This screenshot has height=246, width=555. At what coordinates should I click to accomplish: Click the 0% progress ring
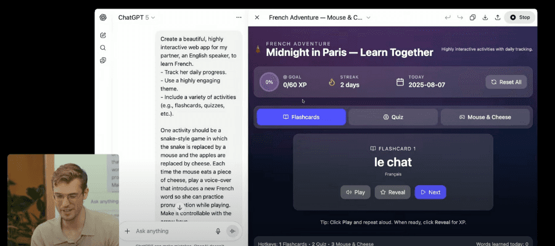point(269,82)
